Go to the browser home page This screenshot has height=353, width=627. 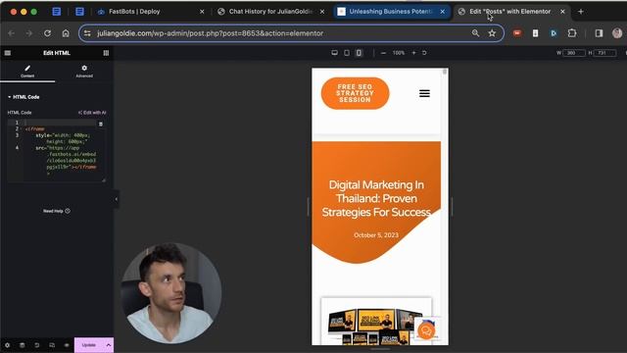click(x=66, y=33)
